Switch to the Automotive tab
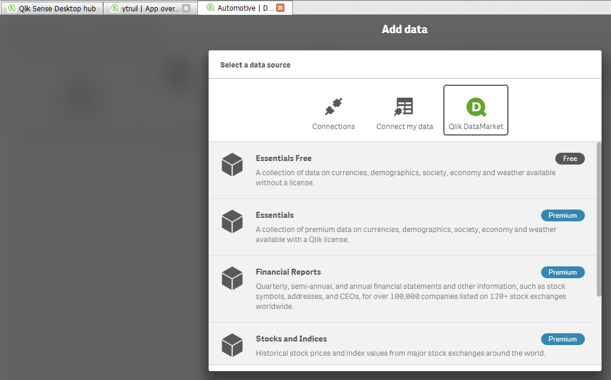 (x=245, y=7)
